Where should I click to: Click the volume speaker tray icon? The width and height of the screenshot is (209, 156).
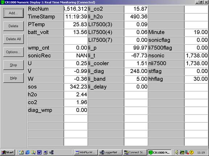coord(177,152)
